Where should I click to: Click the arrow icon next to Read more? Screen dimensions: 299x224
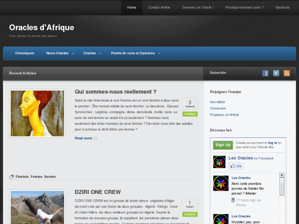coord(95,139)
